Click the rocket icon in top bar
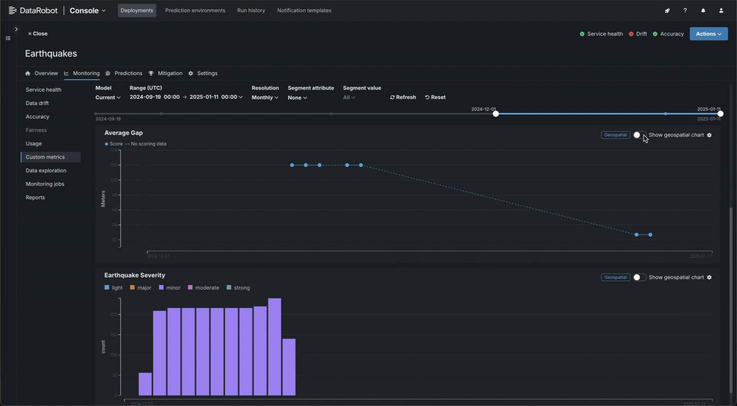 tap(667, 10)
